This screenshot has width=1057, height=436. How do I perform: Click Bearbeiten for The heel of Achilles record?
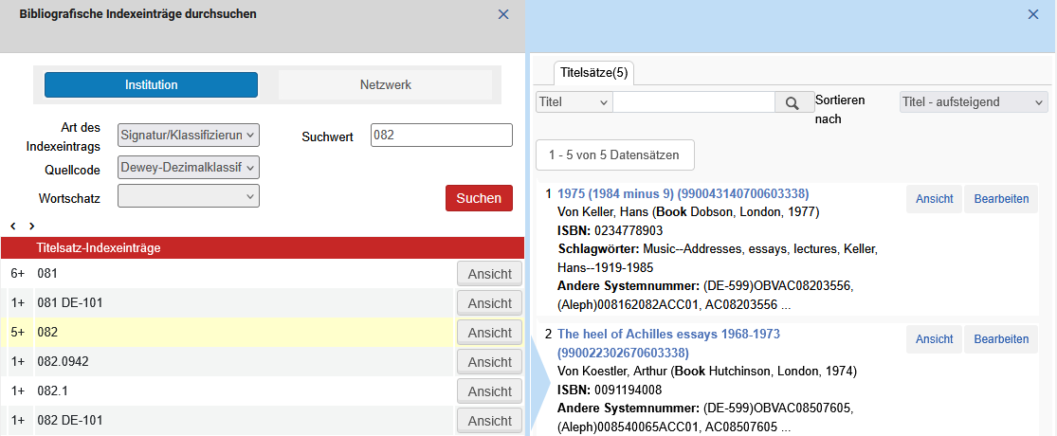point(1001,339)
